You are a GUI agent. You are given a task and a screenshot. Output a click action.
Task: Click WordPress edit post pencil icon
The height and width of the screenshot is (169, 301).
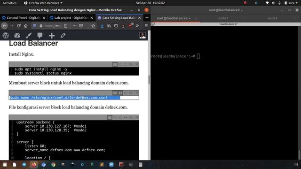pos(63,36)
